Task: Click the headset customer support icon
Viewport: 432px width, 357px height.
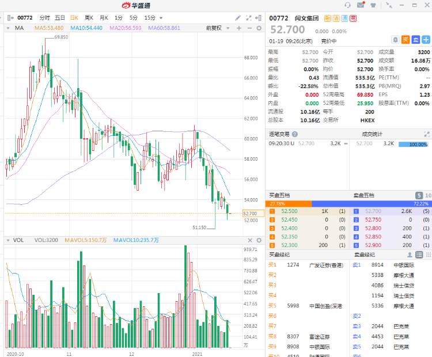Action: (x=347, y=5)
